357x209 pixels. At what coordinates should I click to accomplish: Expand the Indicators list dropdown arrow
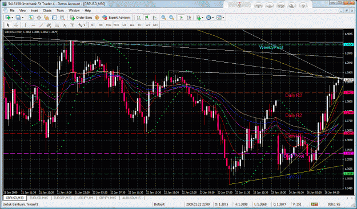[202, 18]
